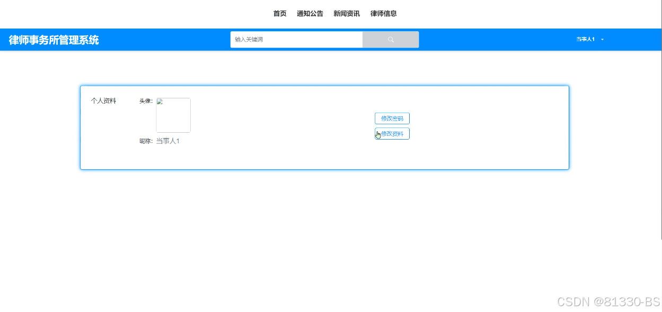The image size is (662, 312).
Task: Click the 律师事务所管理系统 site title
Action: [x=54, y=40]
